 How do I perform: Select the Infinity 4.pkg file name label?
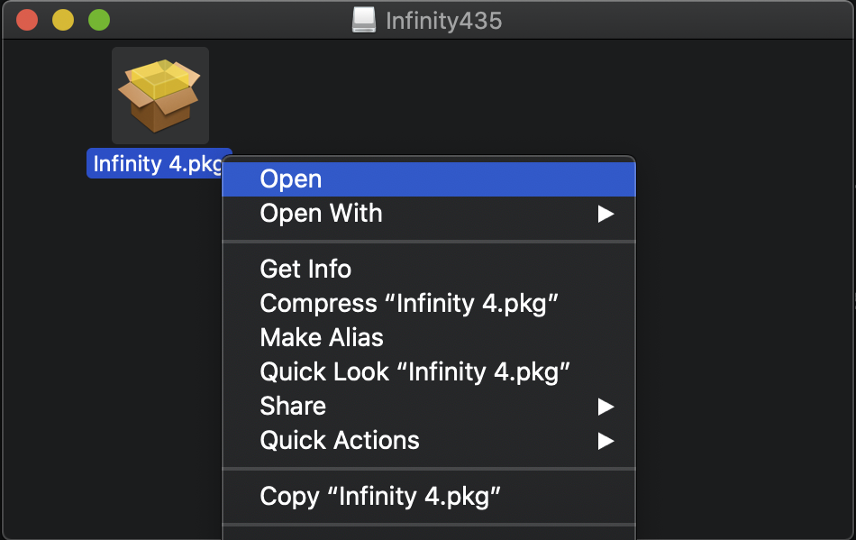[159, 163]
